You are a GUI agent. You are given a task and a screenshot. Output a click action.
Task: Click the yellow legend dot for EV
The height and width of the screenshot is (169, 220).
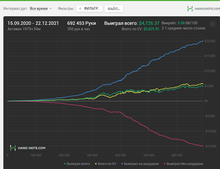[96, 164]
